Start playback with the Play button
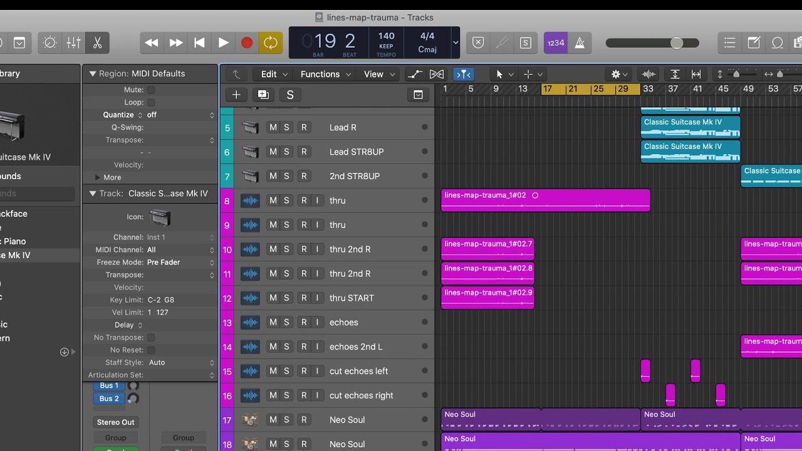This screenshot has width=802, height=451. point(223,43)
